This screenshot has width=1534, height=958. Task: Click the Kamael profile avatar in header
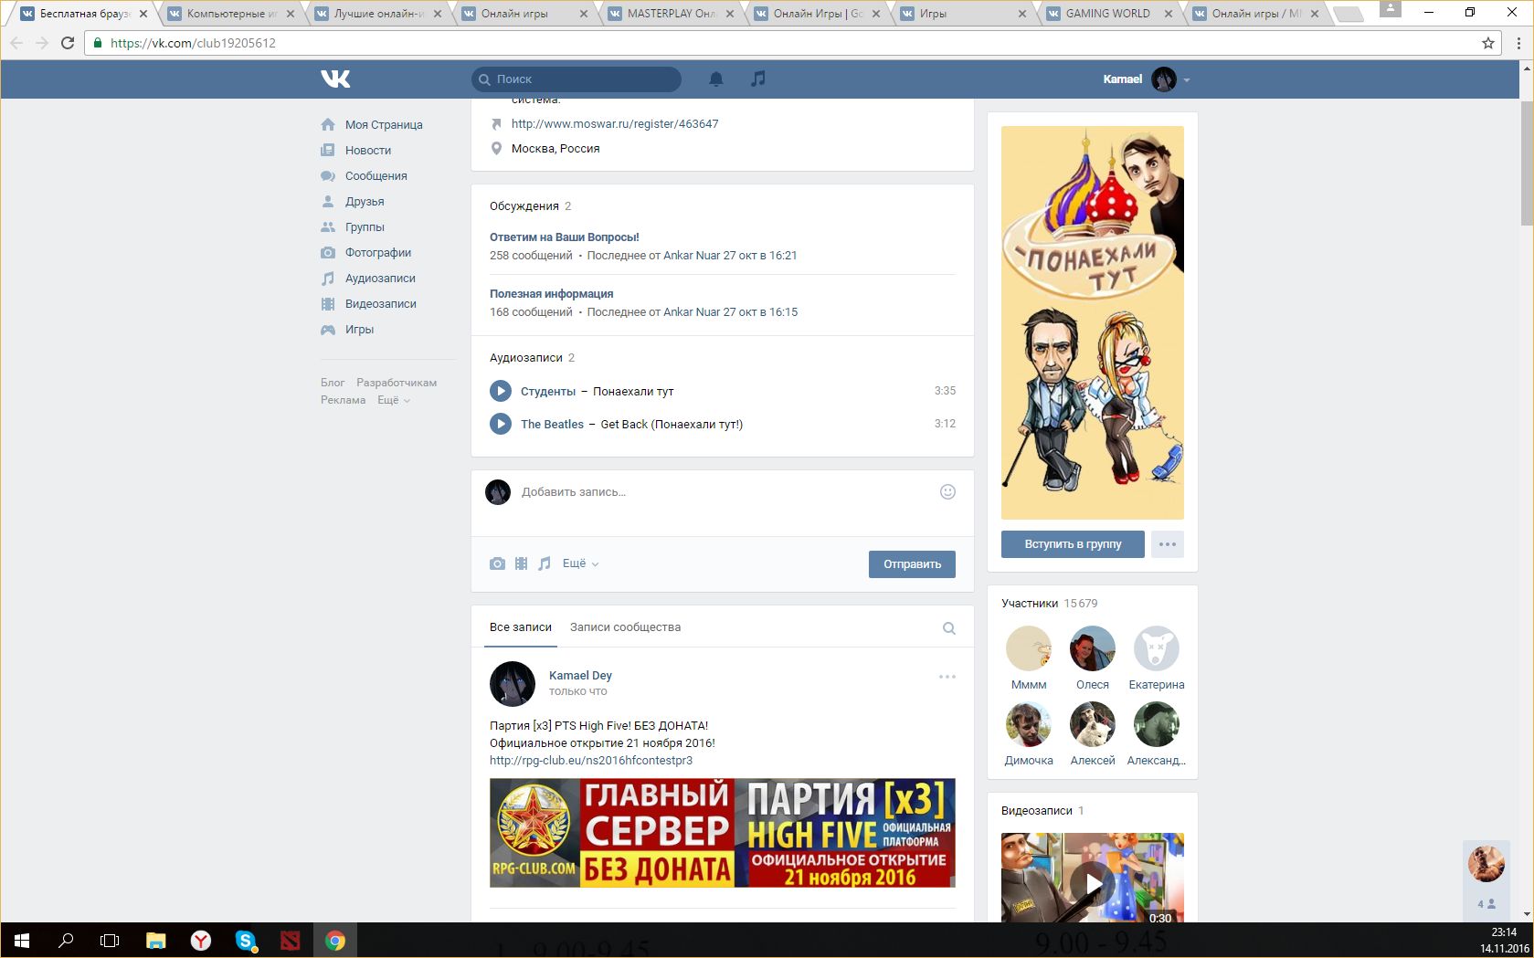[1164, 79]
